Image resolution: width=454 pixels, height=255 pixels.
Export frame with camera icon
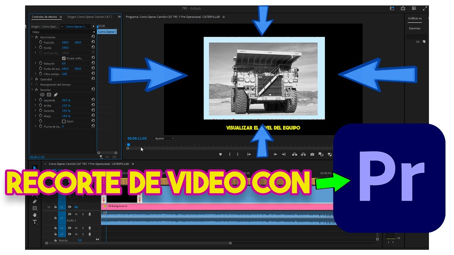tap(312, 154)
